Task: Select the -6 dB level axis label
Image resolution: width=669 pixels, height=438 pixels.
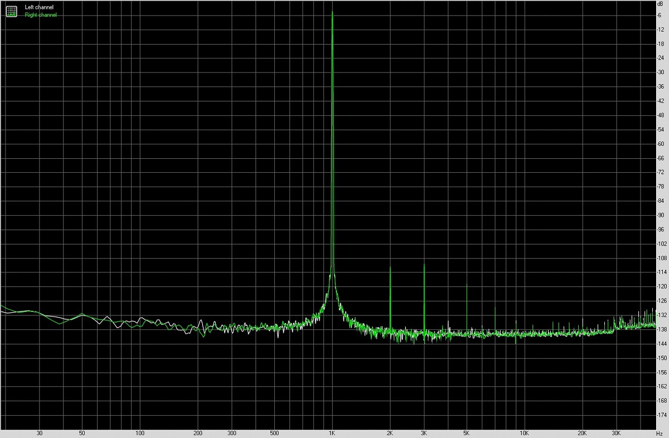Action: coord(660,15)
